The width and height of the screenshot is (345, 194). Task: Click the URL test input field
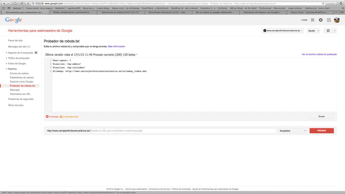[183, 131]
